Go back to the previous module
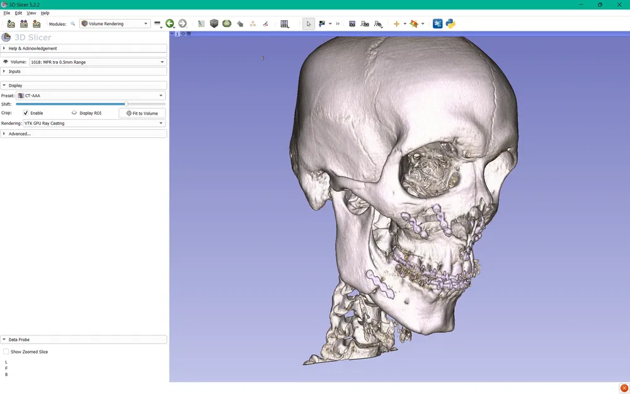 pos(169,24)
